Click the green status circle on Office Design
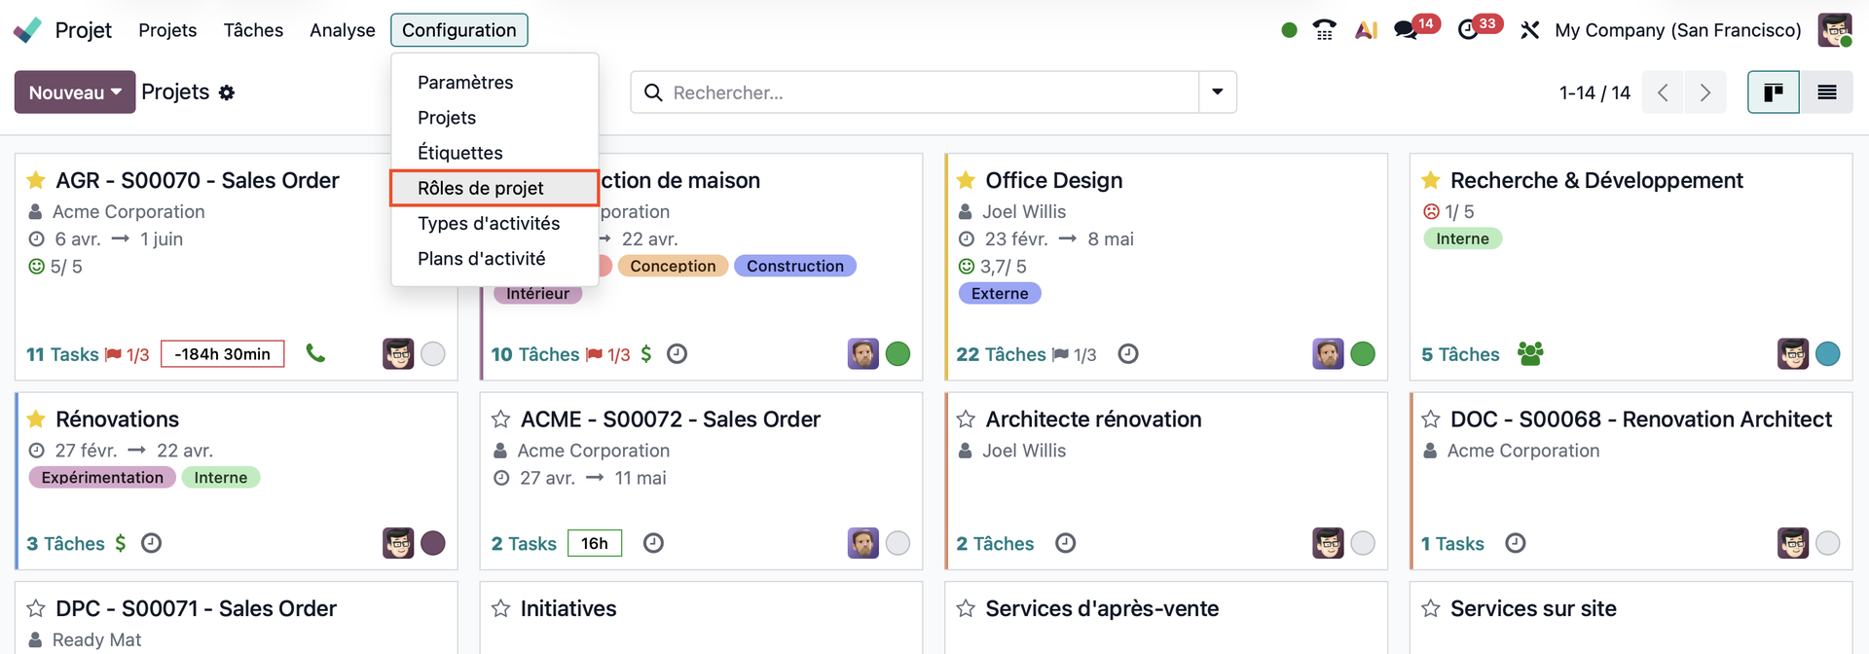 point(1363,354)
